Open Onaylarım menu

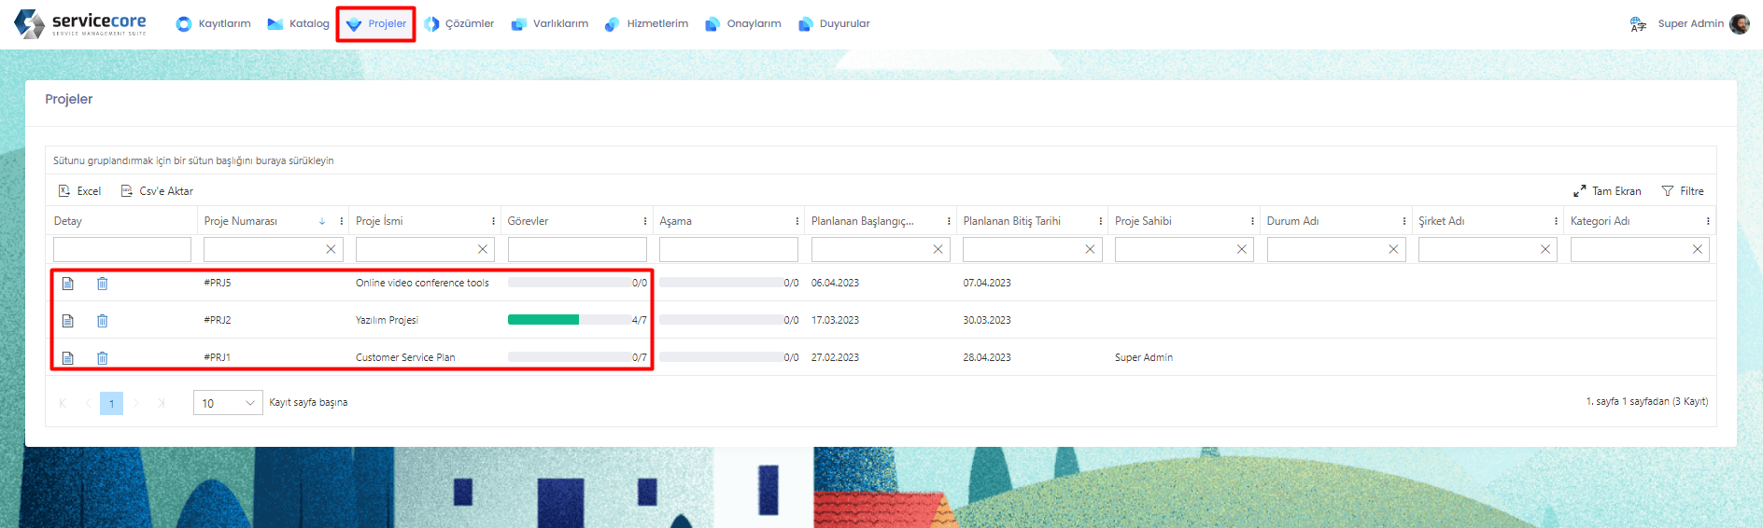point(743,24)
